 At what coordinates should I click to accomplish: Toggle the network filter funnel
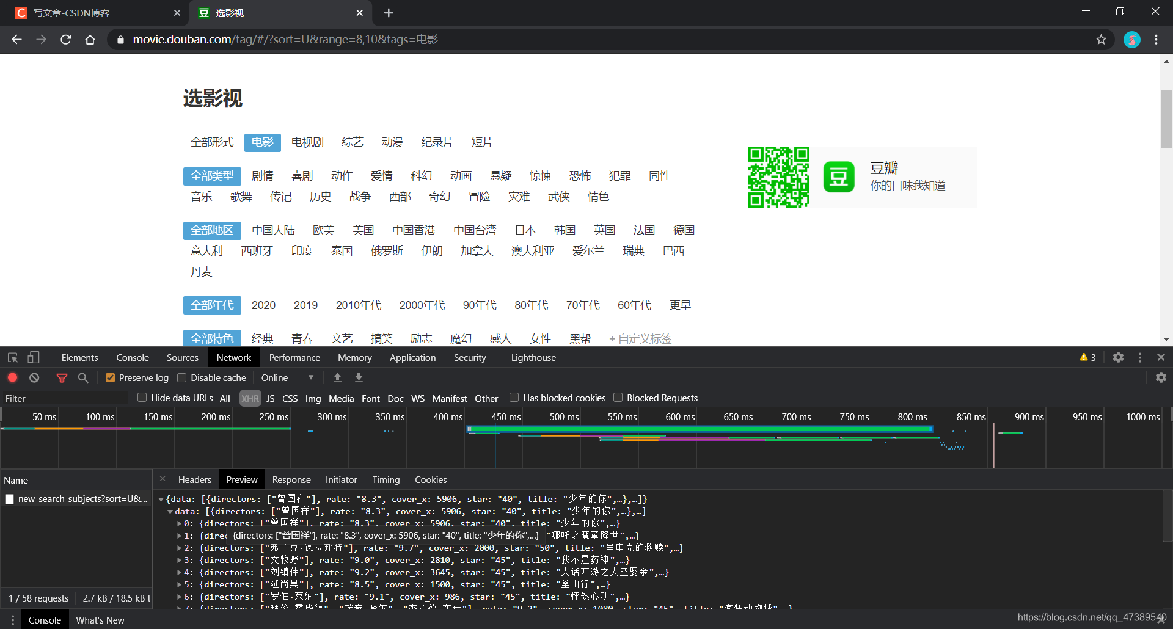tap(62, 378)
